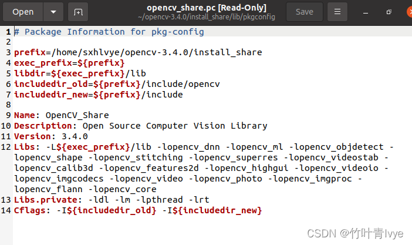Click line number 8 in the gutter
412x245 pixels.
click(x=8, y=105)
